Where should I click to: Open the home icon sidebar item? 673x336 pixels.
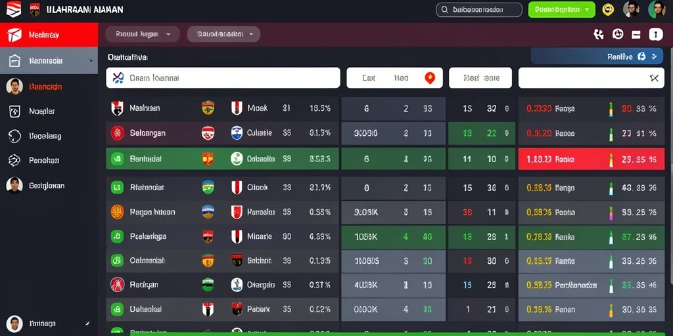click(49, 60)
